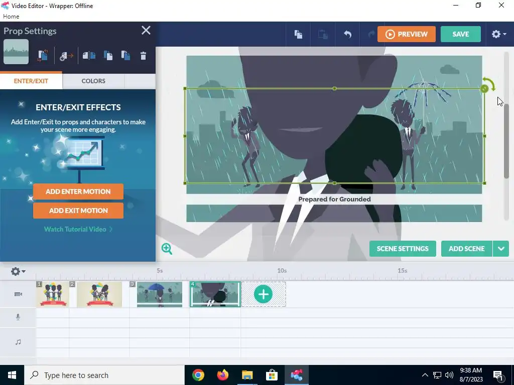Open SCENE SETTINGS
This screenshot has height=385, width=514.
[x=403, y=249]
